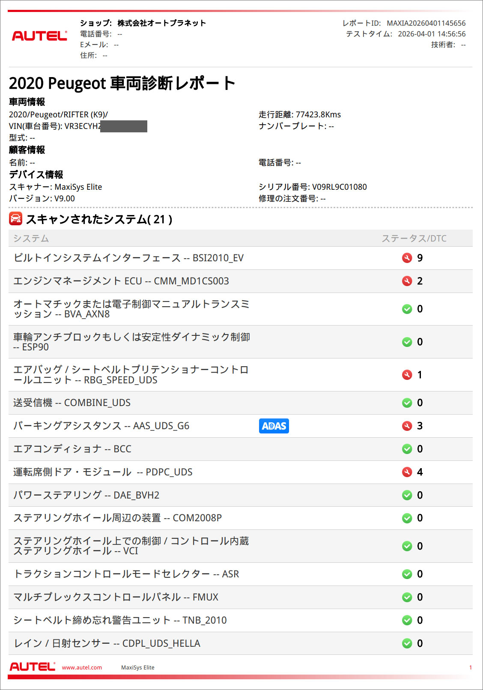483x690 pixels.
Task: Click the red fault icon for AAS_UDS_G6
Action: click(x=407, y=426)
